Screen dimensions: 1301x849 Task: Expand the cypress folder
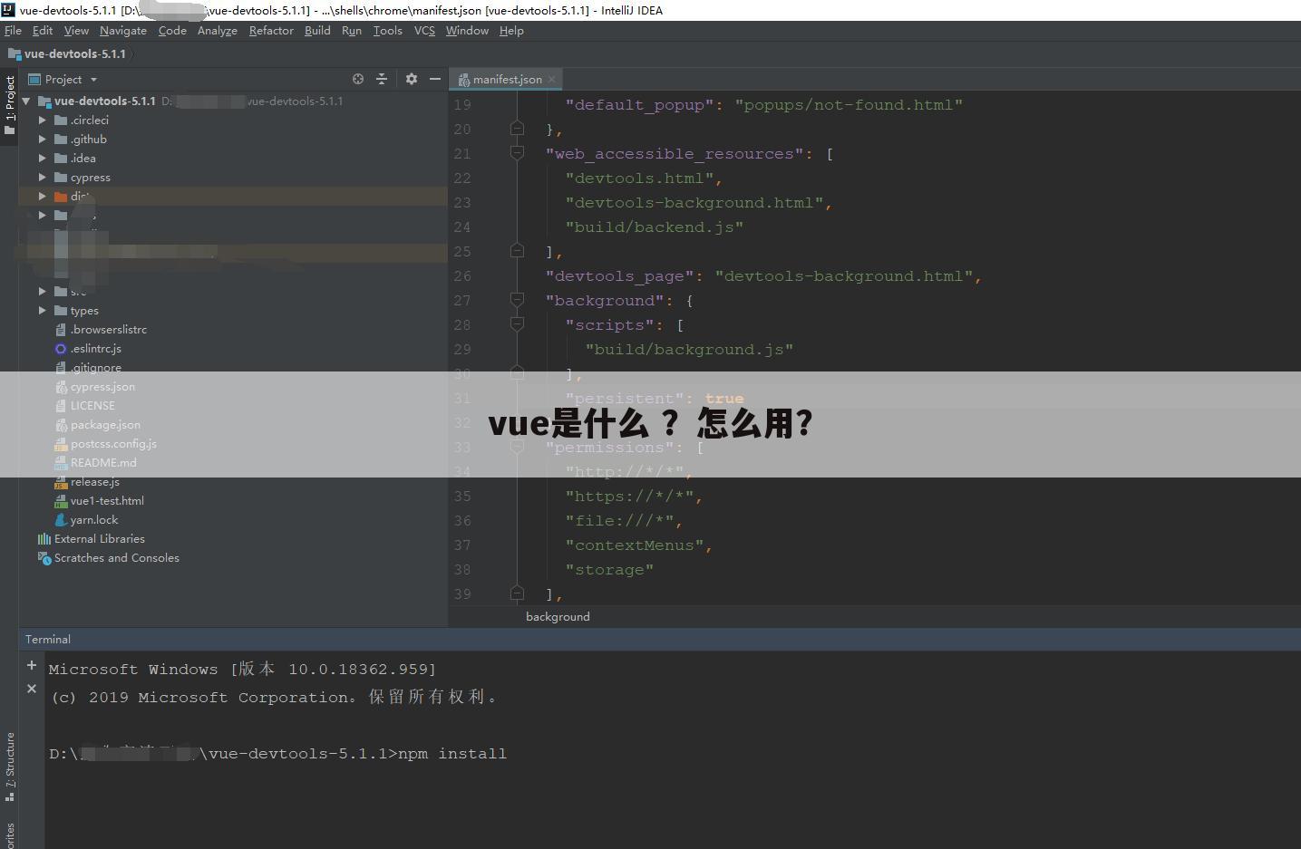click(x=42, y=177)
